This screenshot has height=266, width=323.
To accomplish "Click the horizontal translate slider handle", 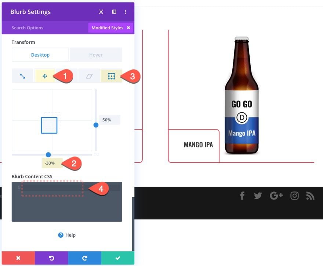I will (x=48, y=155).
